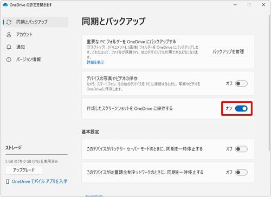
Task: Open the アカウント section
Action: (x=35, y=35)
